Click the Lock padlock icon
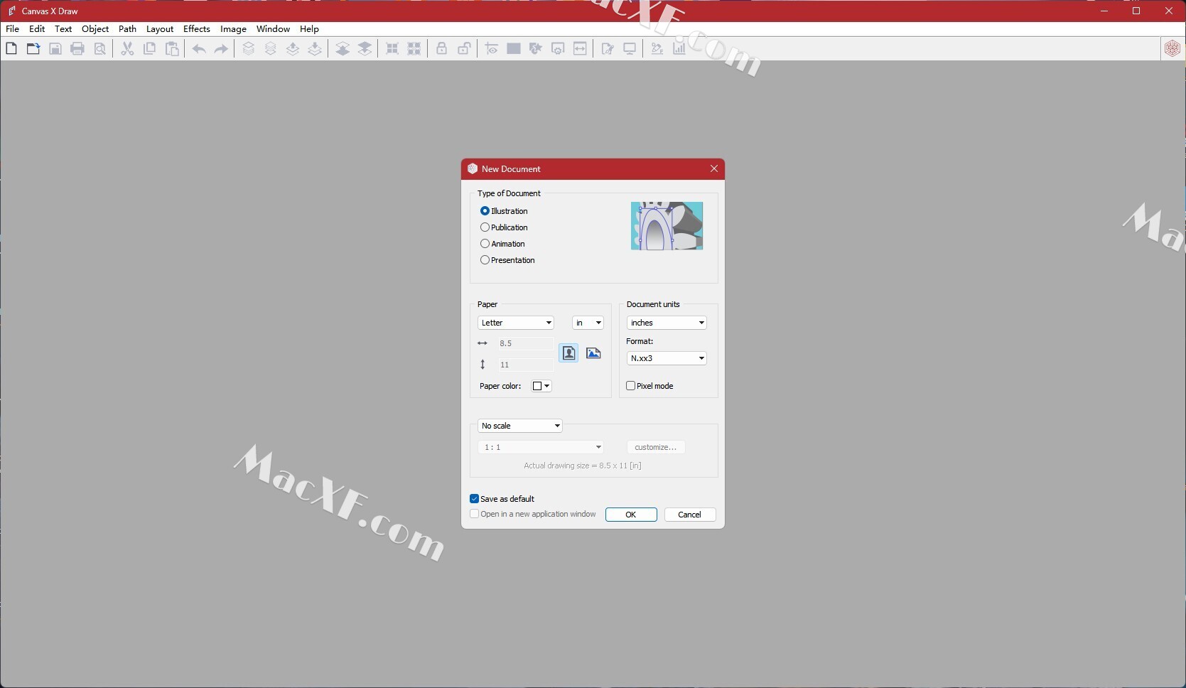The image size is (1186, 688). 441,48
